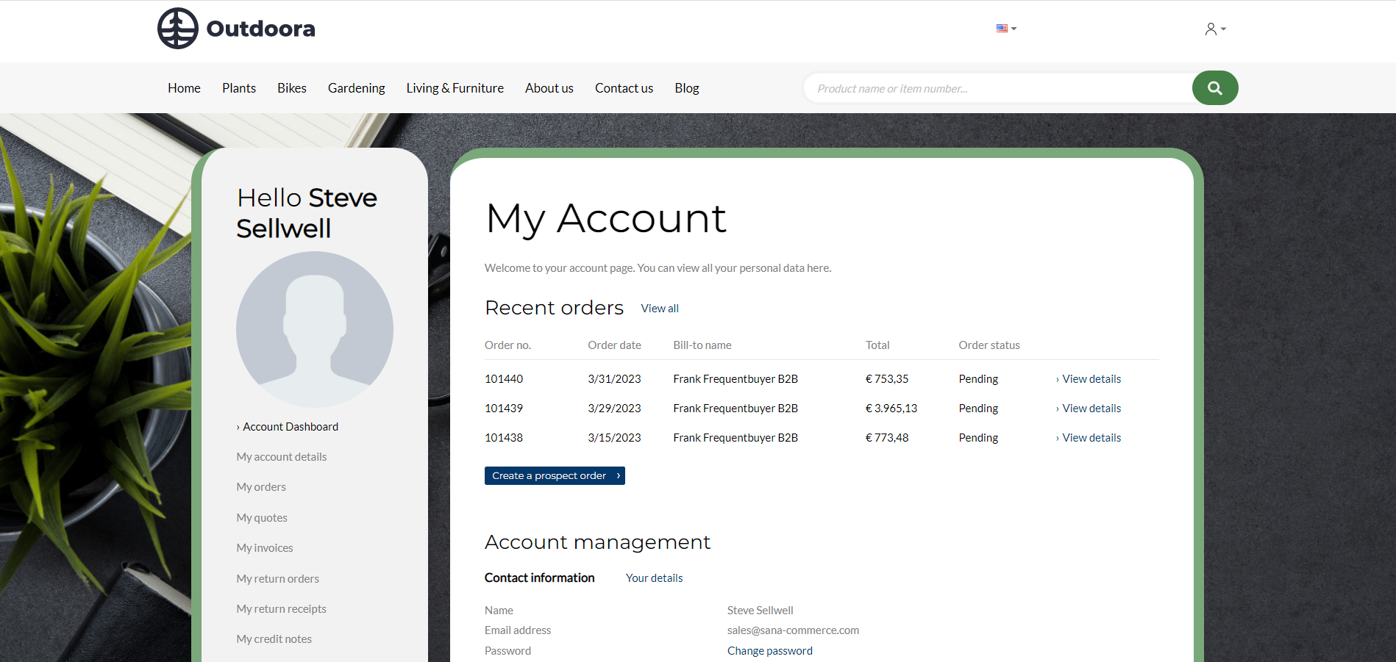The height and width of the screenshot is (662, 1396).
Task: Switch to the Plants menu item
Action: [238, 87]
